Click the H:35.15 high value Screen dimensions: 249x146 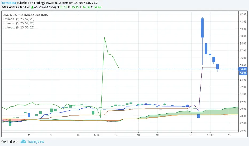pos(74,7)
